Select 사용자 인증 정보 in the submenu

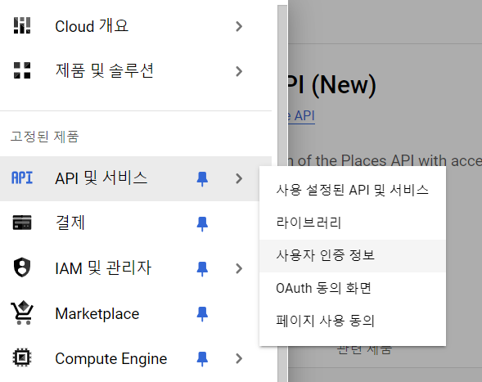point(353,256)
